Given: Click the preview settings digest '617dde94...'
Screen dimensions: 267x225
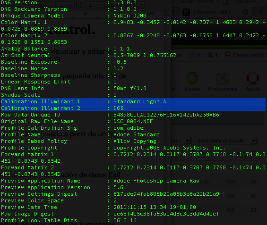Looking at the screenshot, I should click(x=166, y=194).
